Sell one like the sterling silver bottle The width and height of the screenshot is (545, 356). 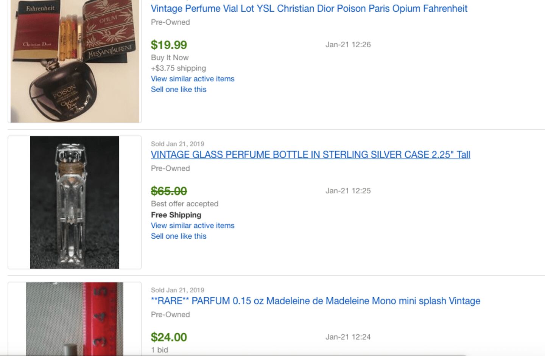pyautogui.click(x=179, y=236)
